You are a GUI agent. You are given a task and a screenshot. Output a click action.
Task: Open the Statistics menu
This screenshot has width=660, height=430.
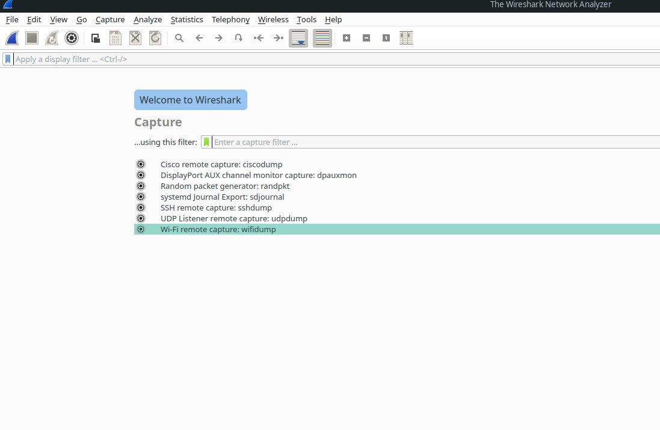pos(187,20)
